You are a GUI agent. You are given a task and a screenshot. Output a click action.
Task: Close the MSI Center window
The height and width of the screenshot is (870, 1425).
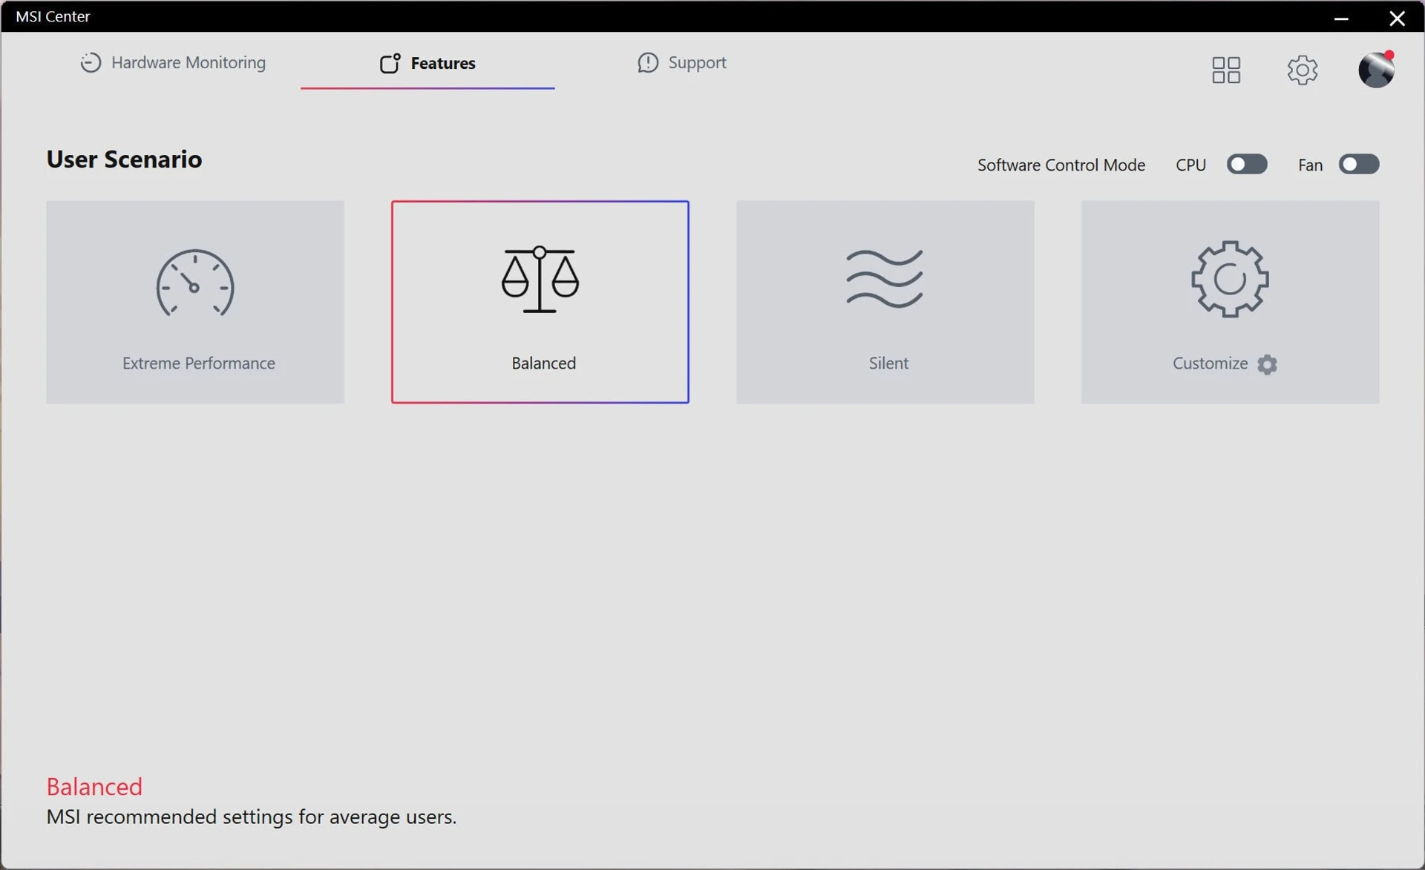click(x=1397, y=18)
